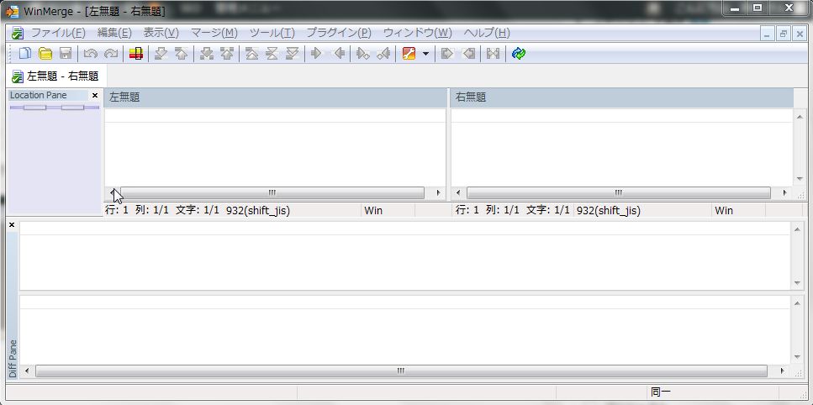Screen dimensions: 813x405
Task: Go to next difference
Action: point(161,53)
